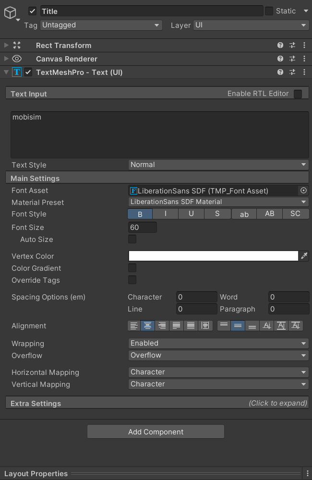Open the Text Style dropdown
Viewport: 312px width, 480px height.
(218, 165)
